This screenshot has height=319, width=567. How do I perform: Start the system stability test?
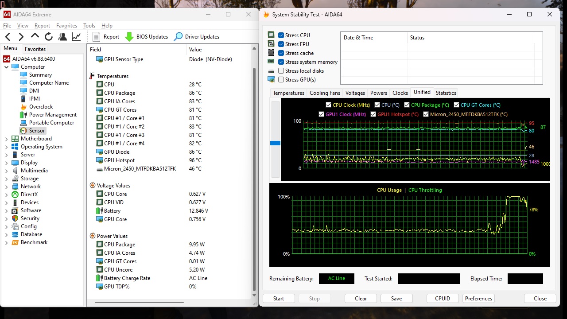coord(279,299)
